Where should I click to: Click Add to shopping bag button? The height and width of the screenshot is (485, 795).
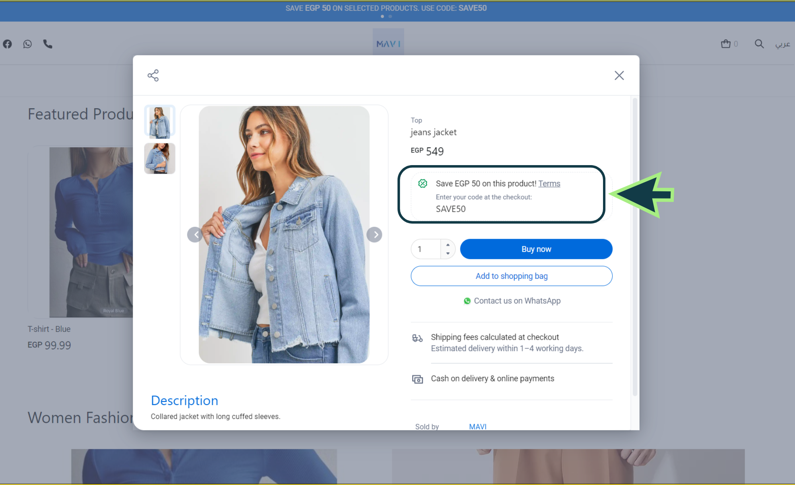coord(511,276)
